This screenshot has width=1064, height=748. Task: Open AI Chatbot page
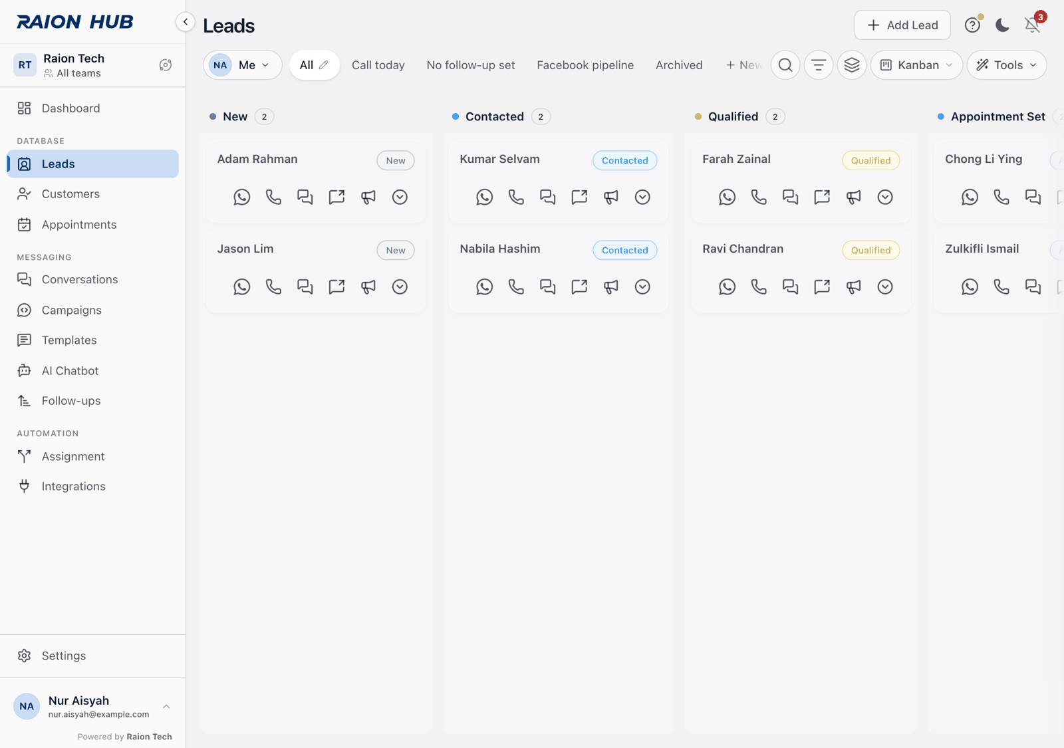92,371
